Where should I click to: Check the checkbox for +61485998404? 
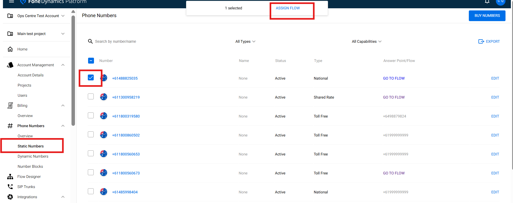coord(91,191)
